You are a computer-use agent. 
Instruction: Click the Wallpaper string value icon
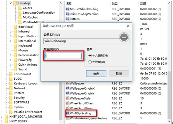(67, 83)
